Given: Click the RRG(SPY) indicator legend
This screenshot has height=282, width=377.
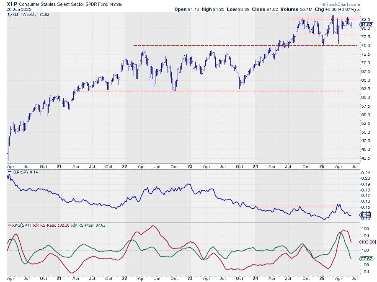Looking at the screenshot, I should (22, 225).
